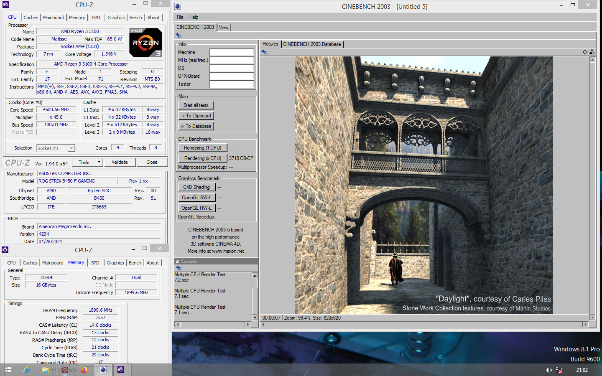The image size is (602, 376).
Task: Open the Help menu in CINEBENCH
Action: 194,17
